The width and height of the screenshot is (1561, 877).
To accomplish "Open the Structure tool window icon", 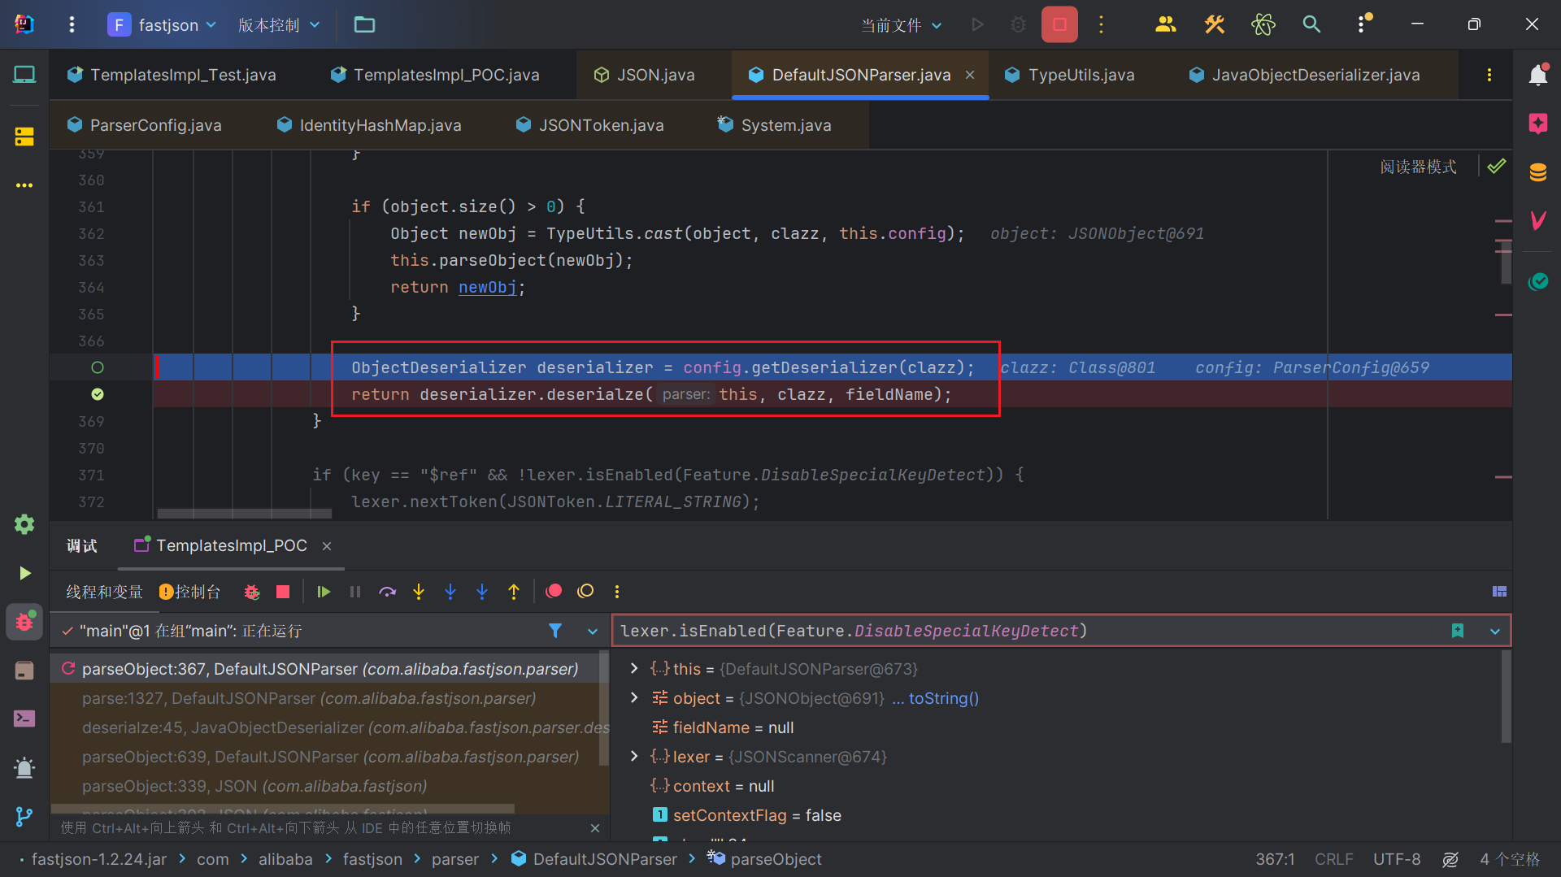I will point(24,137).
